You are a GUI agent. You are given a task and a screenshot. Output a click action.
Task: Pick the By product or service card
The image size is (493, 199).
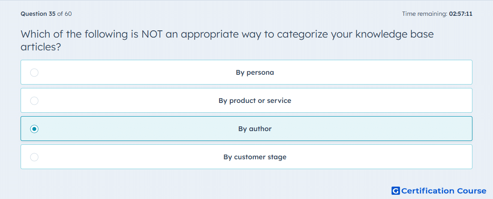click(246, 100)
